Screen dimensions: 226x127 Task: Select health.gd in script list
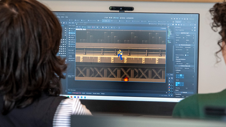pyautogui.click(x=72, y=42)
